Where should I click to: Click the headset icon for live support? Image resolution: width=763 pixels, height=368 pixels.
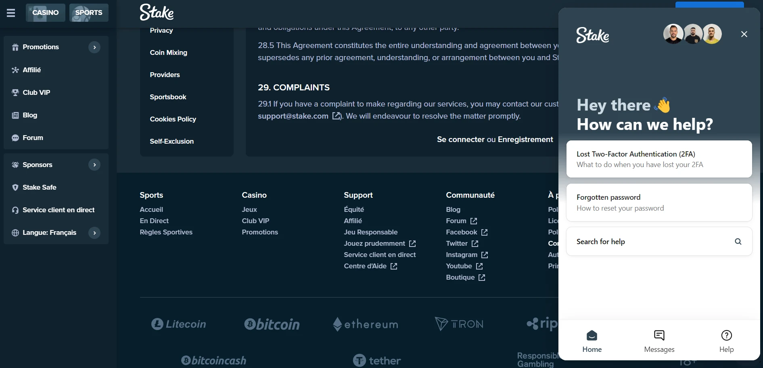15,210
